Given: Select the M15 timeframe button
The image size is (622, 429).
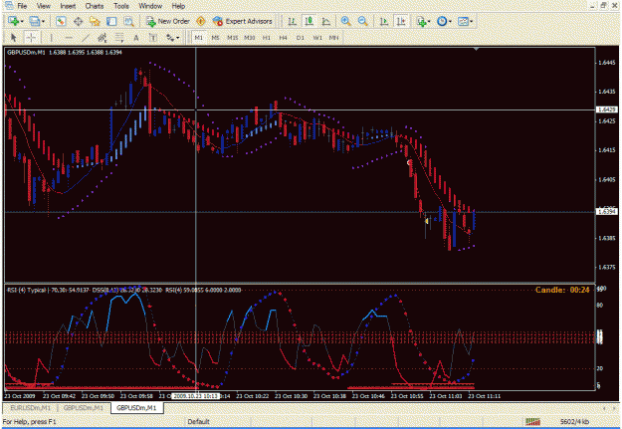Looking at the screenshot, I should click(x=233, y=38).
